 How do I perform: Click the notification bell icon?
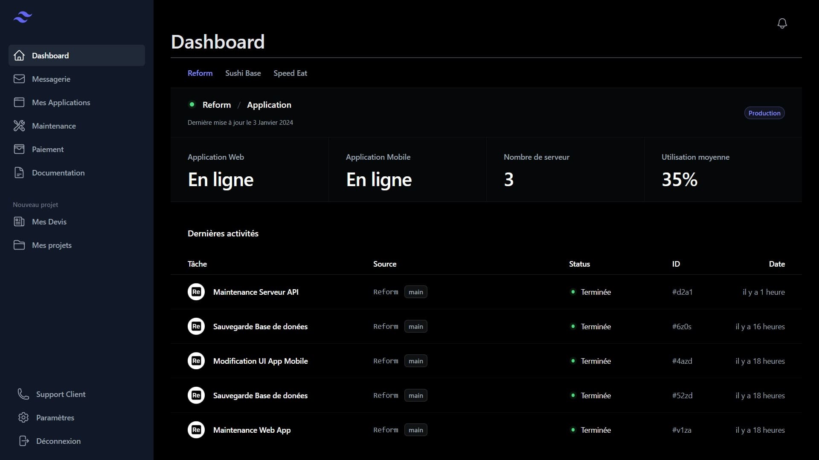pyautogui.click(x=782, y=23)
